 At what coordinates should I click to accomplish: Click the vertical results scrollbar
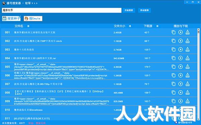click(199, 74)
